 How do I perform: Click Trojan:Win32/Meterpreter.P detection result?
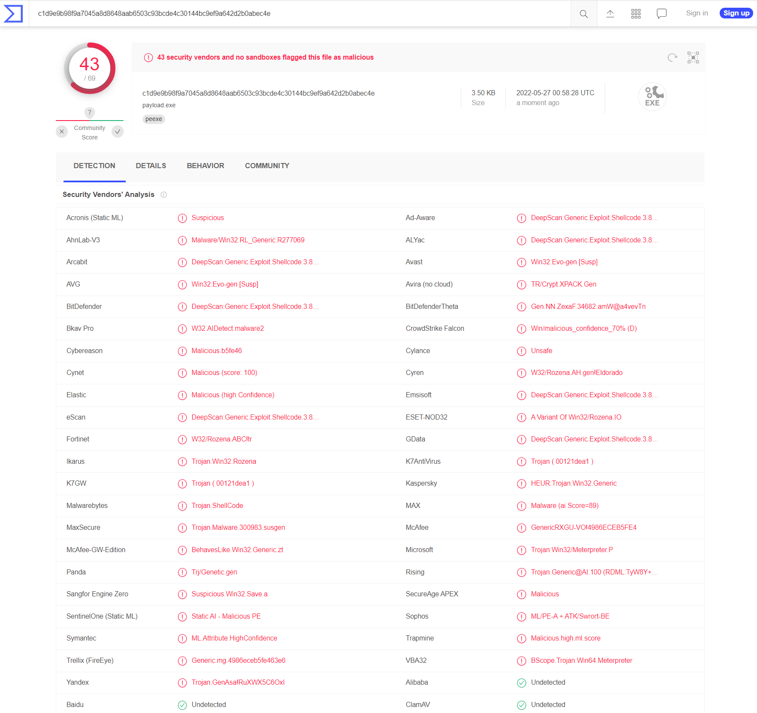pyautogui.click(x=572, y=550)
